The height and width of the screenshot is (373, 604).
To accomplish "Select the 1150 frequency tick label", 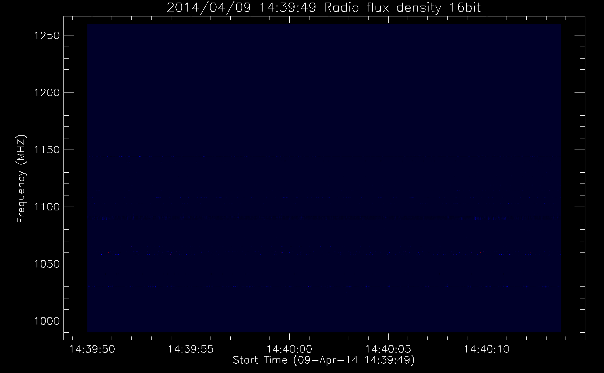I will coord(47,150).
